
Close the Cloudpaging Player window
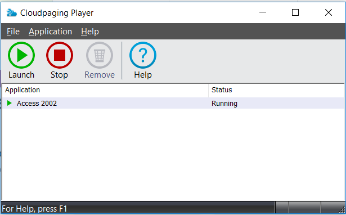[329, 12]
